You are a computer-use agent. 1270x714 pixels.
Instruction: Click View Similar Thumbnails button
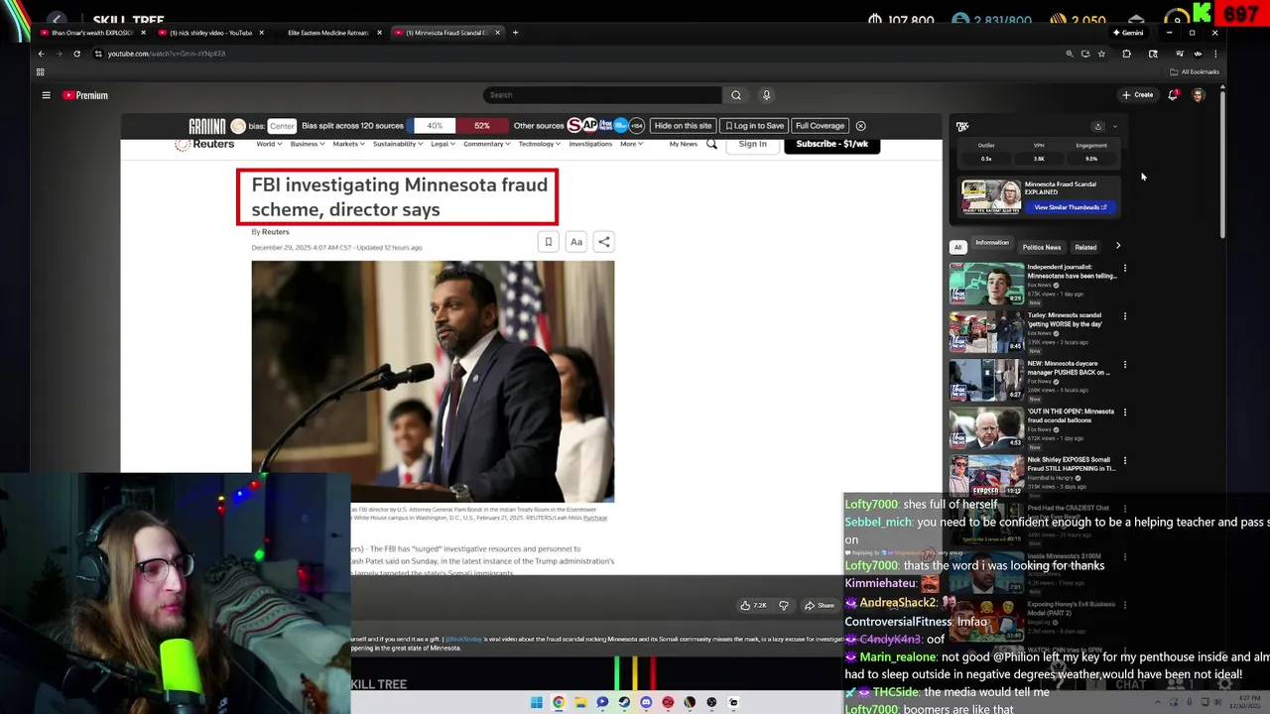[x=1070, y=207]
